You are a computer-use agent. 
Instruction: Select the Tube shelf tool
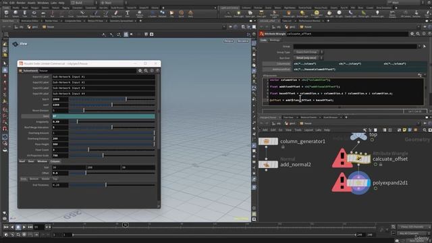24,13
